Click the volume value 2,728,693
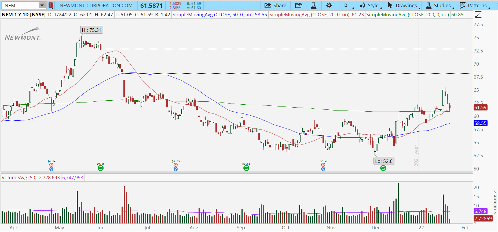Screen dimensions: 498x232 click(49, 177)
